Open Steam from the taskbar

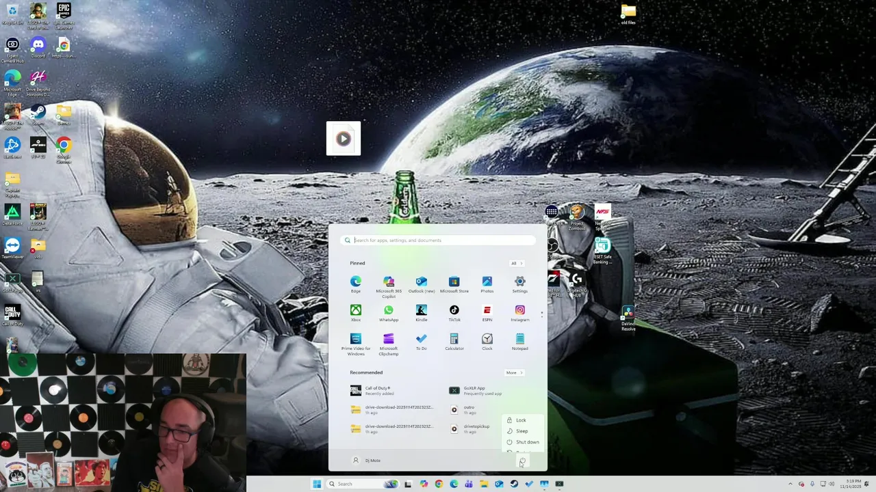click(514, 484)
